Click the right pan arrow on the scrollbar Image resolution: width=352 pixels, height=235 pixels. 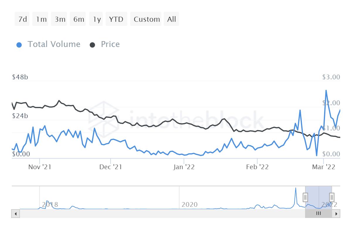(336, 214)
